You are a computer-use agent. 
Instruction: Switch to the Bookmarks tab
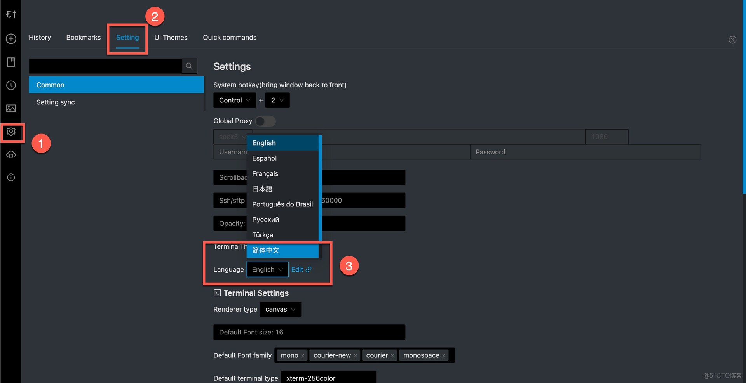coord(83,37)
